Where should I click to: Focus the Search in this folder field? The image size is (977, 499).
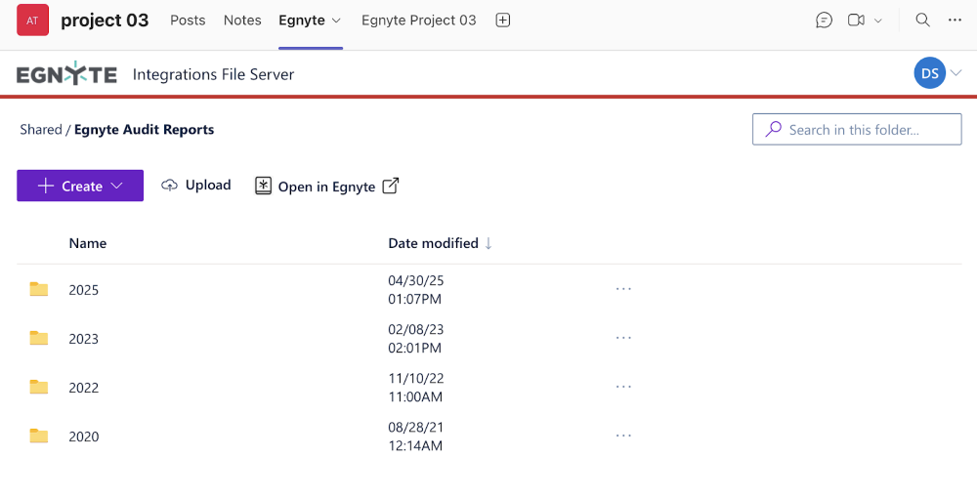857,129
